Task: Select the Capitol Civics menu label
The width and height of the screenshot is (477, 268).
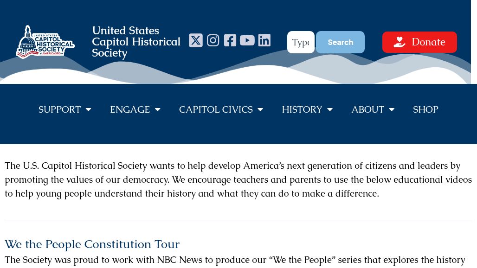Action: [216, 109]
